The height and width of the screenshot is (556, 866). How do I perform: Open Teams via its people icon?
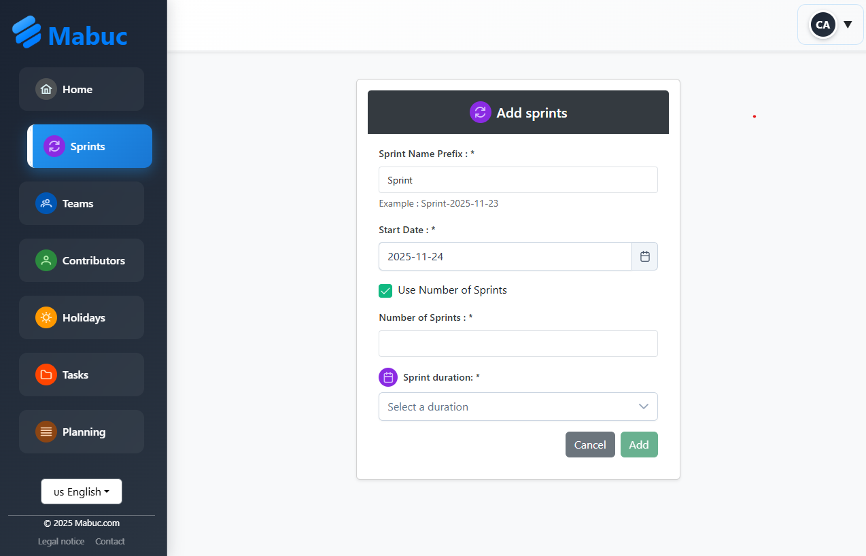click(x=46, y=203)
